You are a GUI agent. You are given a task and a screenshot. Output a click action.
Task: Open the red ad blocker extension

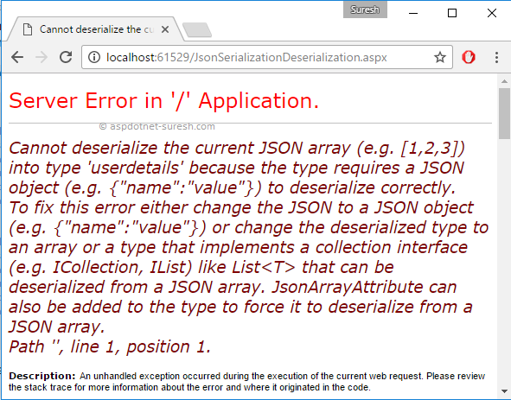469,57
